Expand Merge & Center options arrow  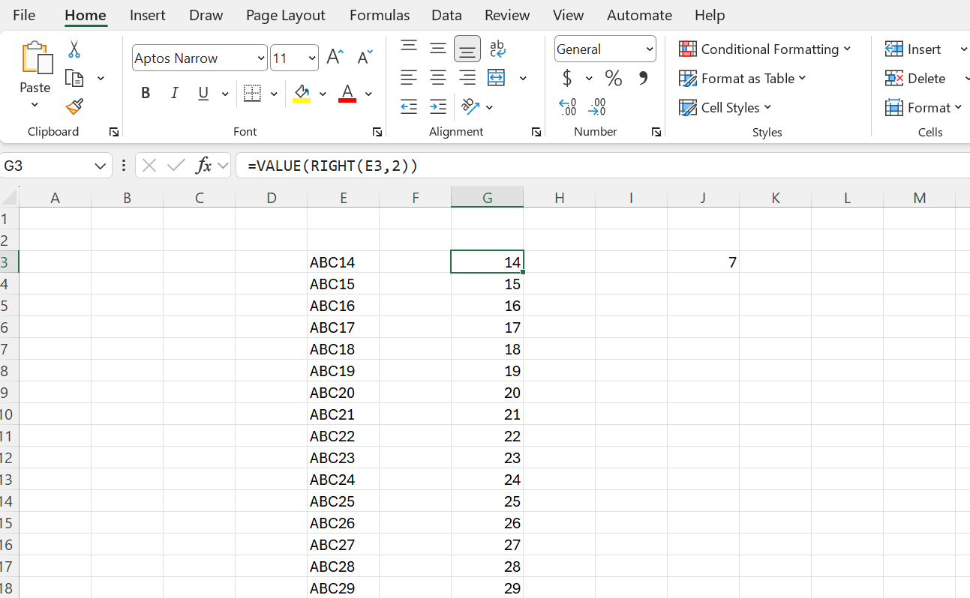(x=523, y=78)
